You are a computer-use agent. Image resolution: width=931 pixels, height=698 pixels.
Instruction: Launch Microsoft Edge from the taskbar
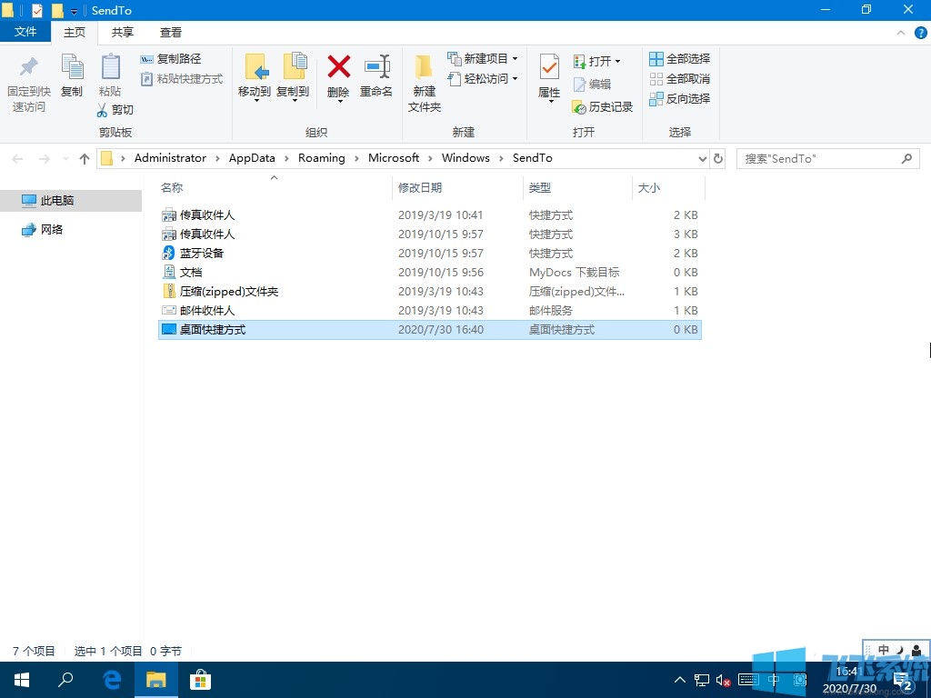click(111, 679)
